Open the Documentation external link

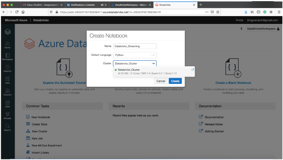214,117
